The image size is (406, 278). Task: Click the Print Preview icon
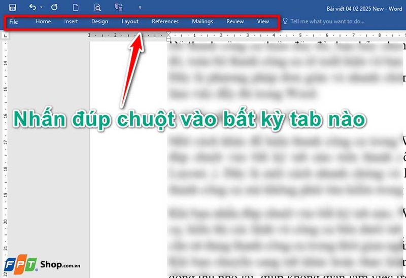point(97,7)
